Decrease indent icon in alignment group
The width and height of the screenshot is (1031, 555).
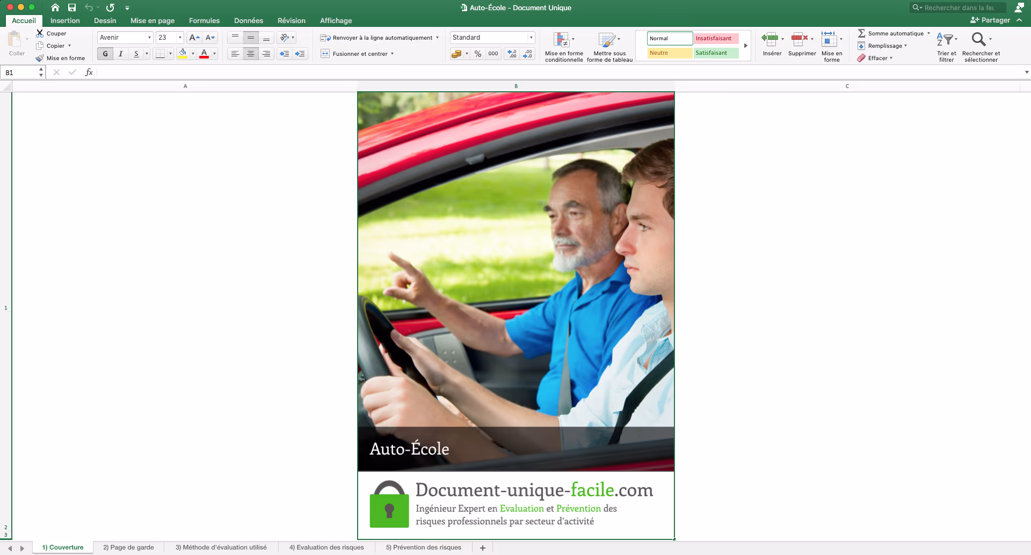tap(285, 54)
